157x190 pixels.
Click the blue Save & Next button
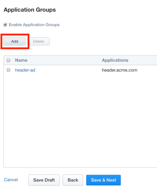click(x=103, y=180)
